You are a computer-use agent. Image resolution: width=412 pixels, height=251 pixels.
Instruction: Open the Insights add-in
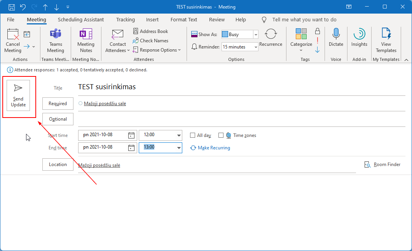[359, 34]
